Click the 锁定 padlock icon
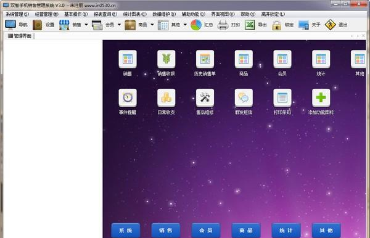 [276, 25]
